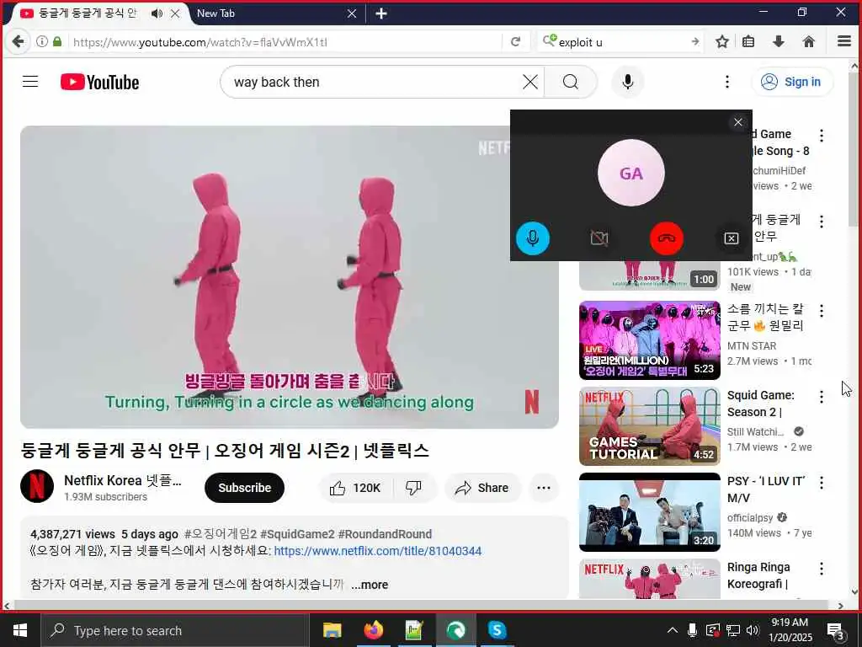Open the notification center
862x647 pixels.
[x=836, y=630]
